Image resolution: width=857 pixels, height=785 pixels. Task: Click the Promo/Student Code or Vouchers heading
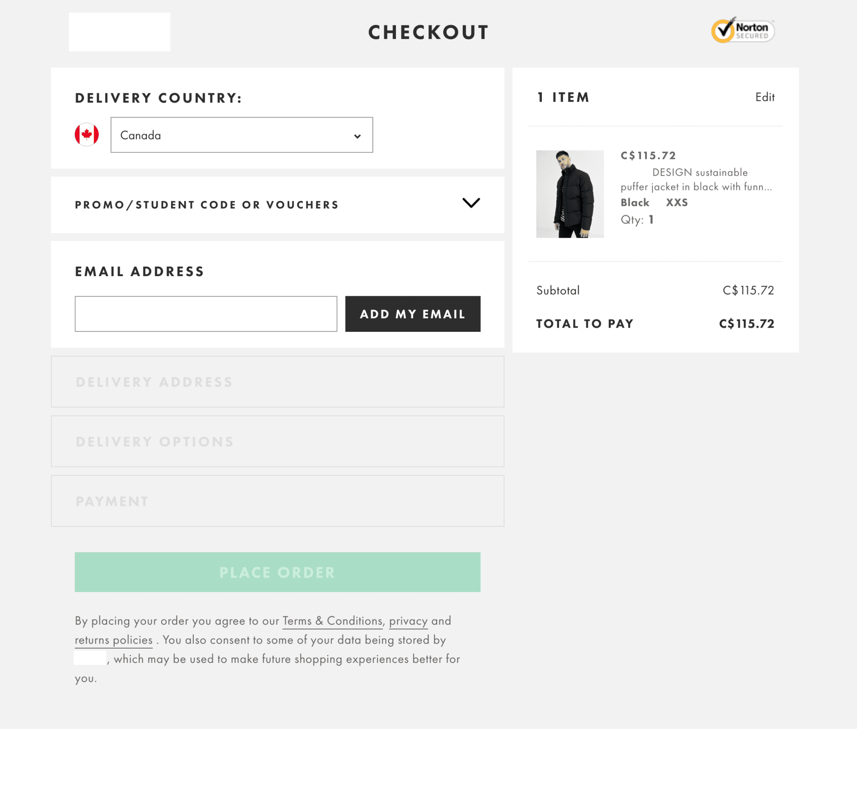point(207,205)
